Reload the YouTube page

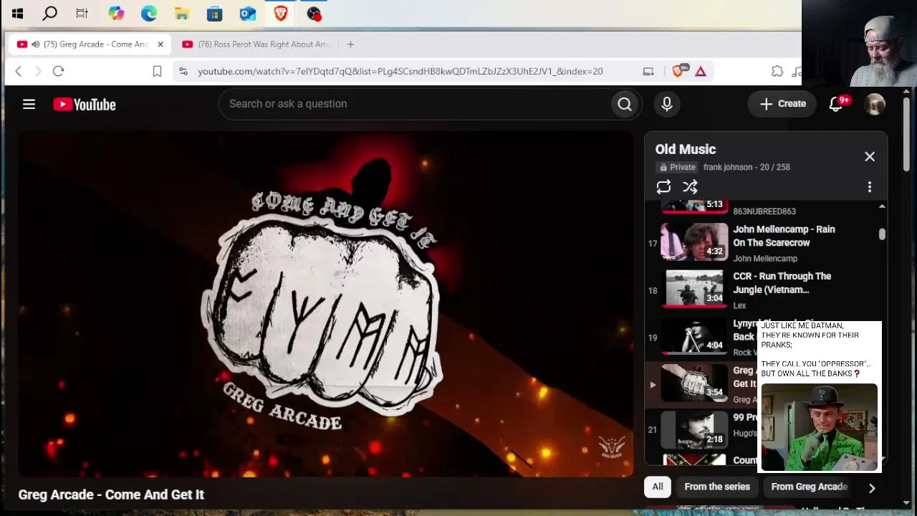pos(59,71)
